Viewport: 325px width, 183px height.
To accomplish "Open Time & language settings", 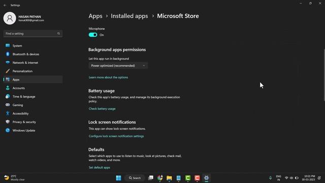I will 32,97.
